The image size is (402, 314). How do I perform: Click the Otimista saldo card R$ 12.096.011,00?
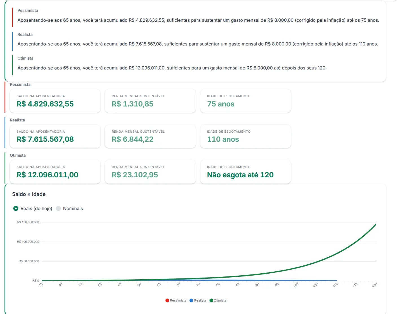point(55,172)
